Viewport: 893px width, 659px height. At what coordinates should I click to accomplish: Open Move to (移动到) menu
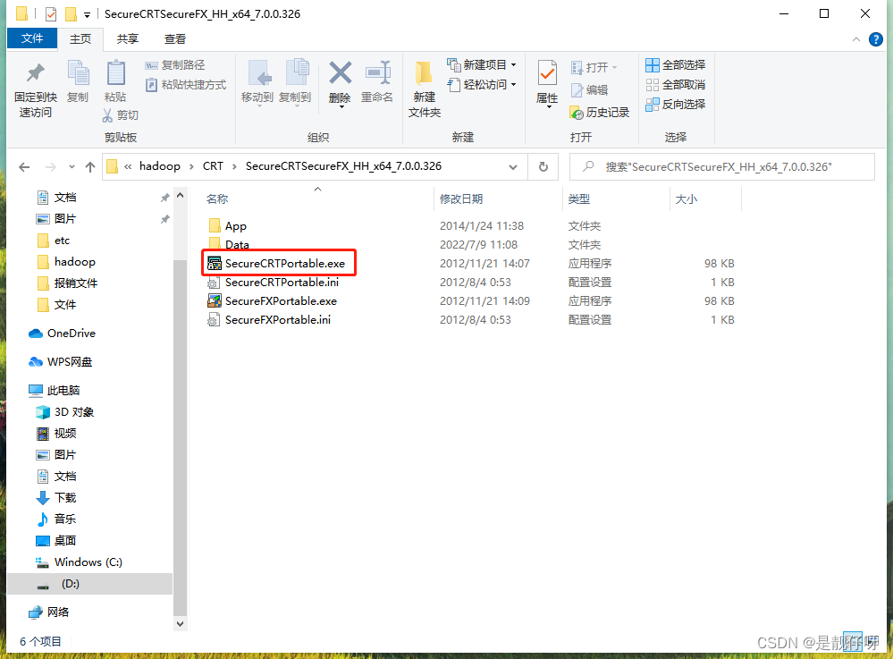coord(257,82)
